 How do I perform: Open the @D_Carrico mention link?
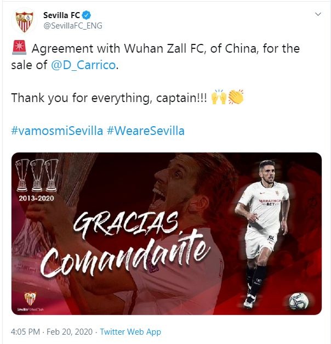coord(83,65)
